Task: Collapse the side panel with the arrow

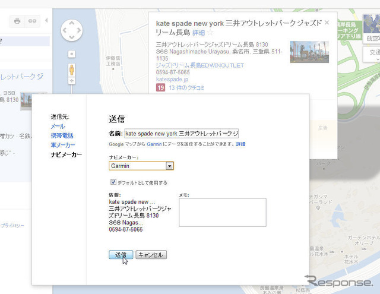Action: pos(46,21)
